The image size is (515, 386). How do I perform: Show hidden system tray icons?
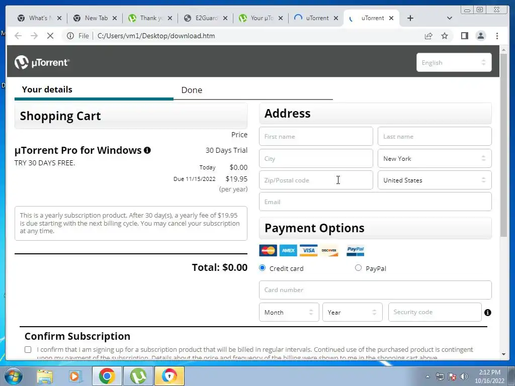click(427, 376)
